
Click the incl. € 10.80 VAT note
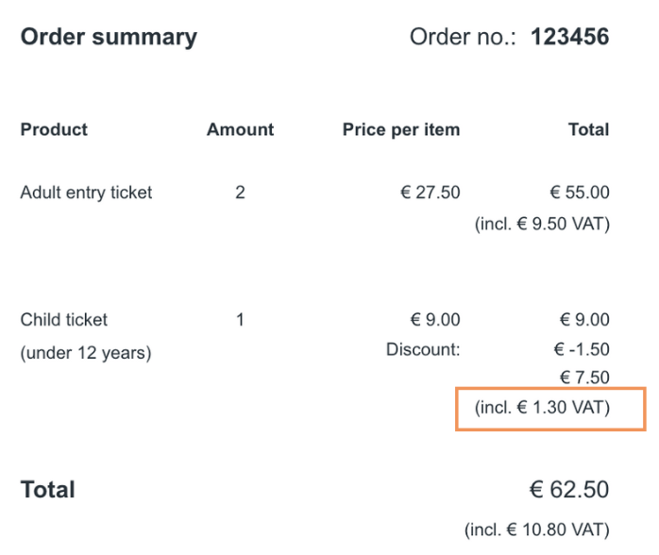click(536, 530)
